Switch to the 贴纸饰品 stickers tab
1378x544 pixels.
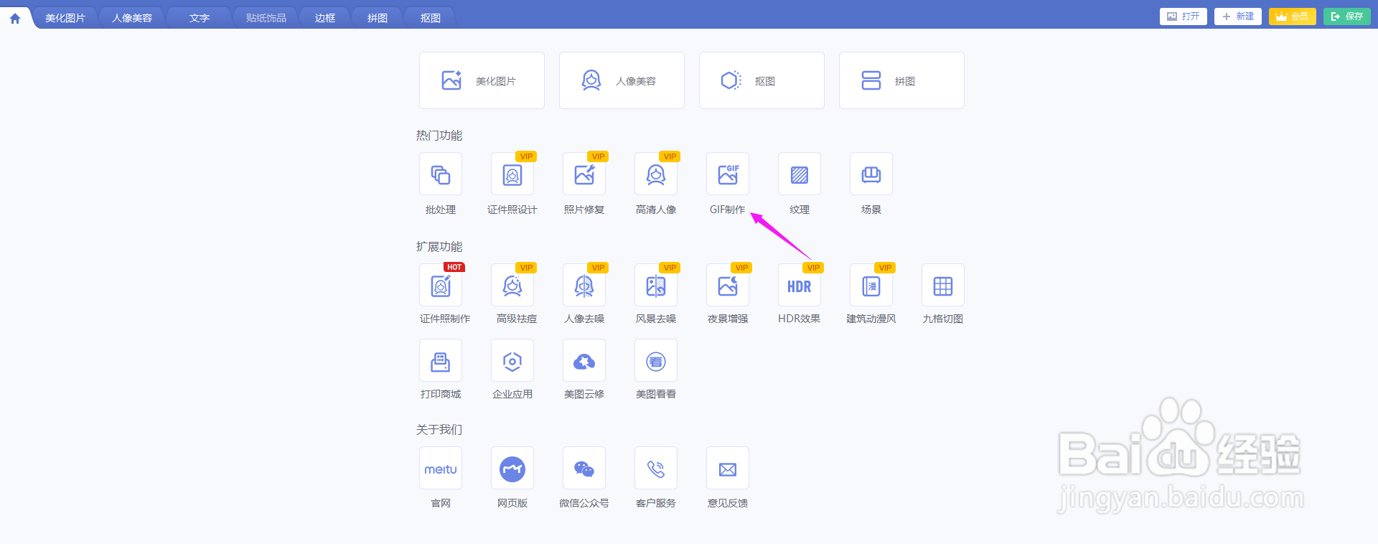click(x=266, y=18)
